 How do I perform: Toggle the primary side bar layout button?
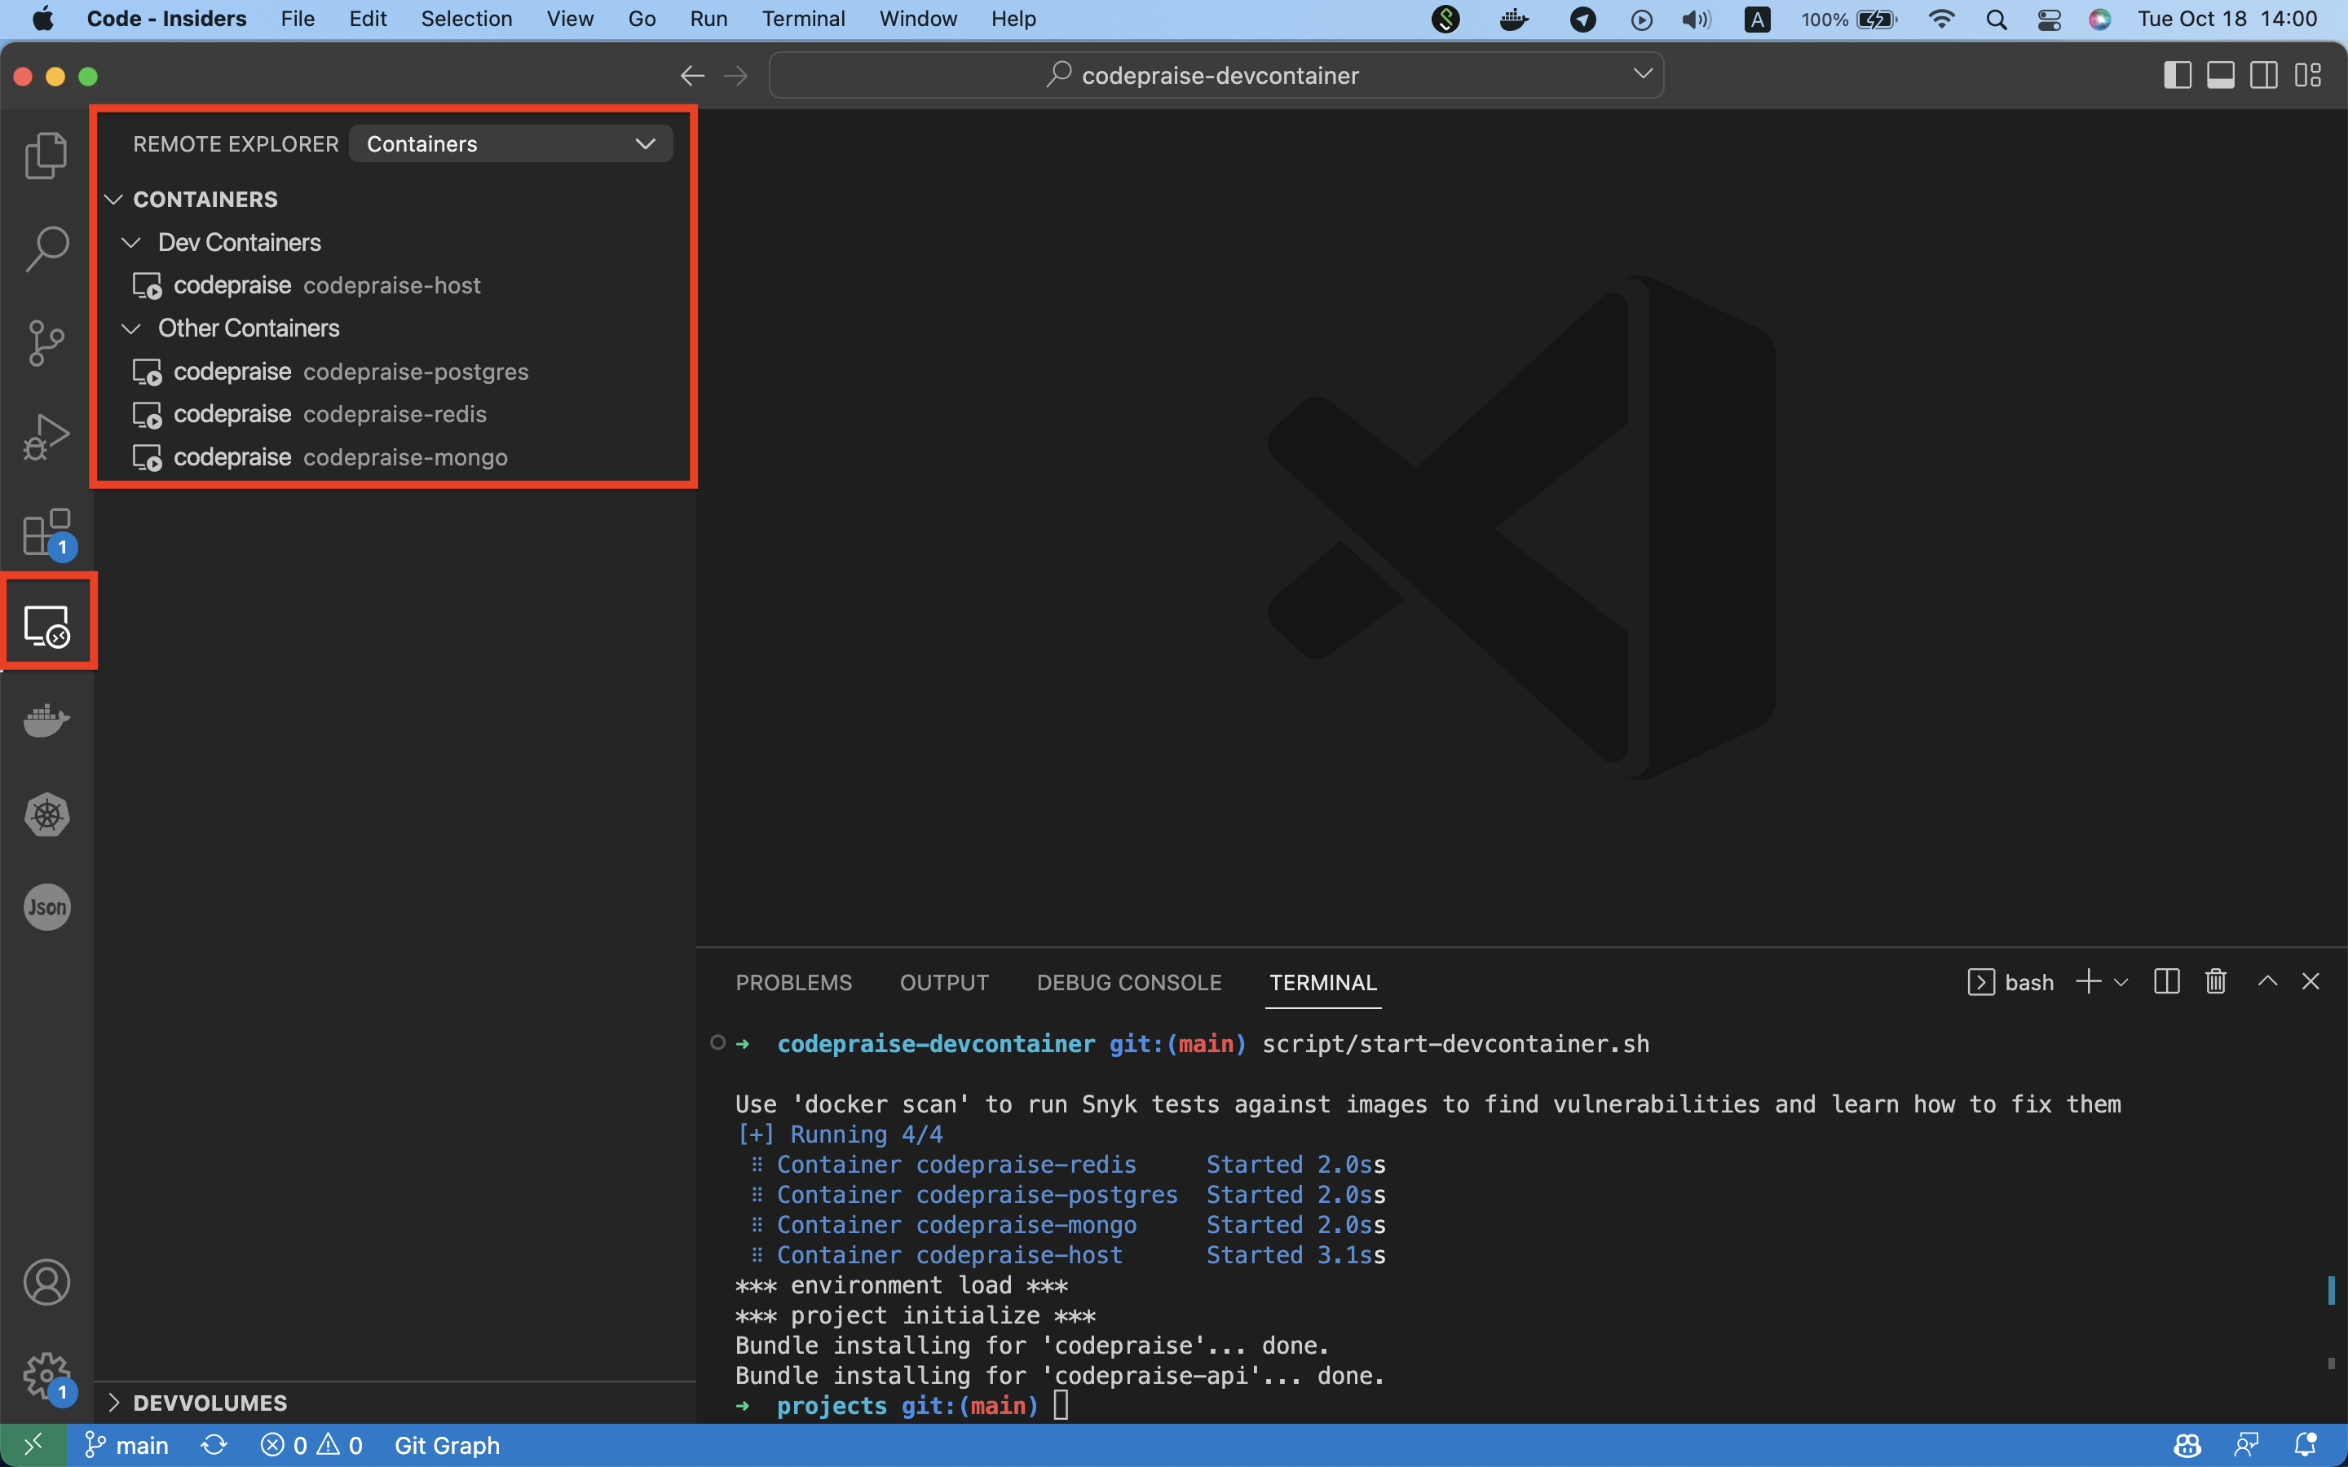[2176, 76]
